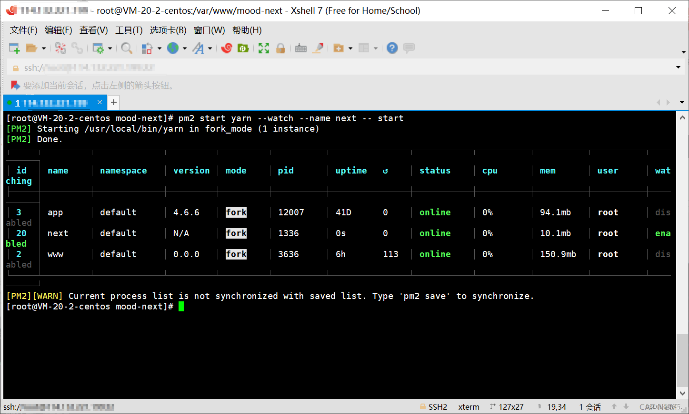This screenshot has height=414, width=689.
Task: Expand the new folder icon dropdown arrow
Action: click(350, 48)
